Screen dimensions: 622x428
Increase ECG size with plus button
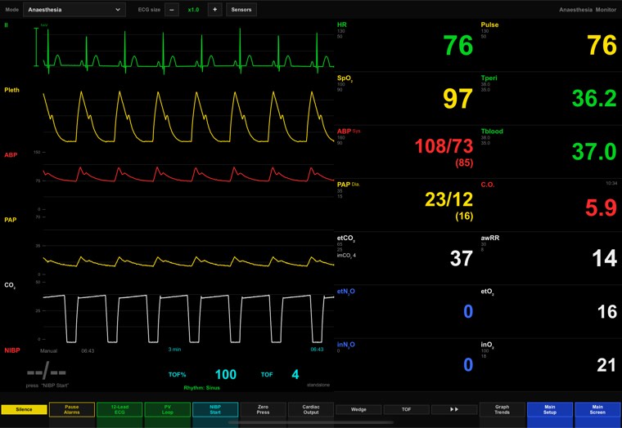coord(214,10)
